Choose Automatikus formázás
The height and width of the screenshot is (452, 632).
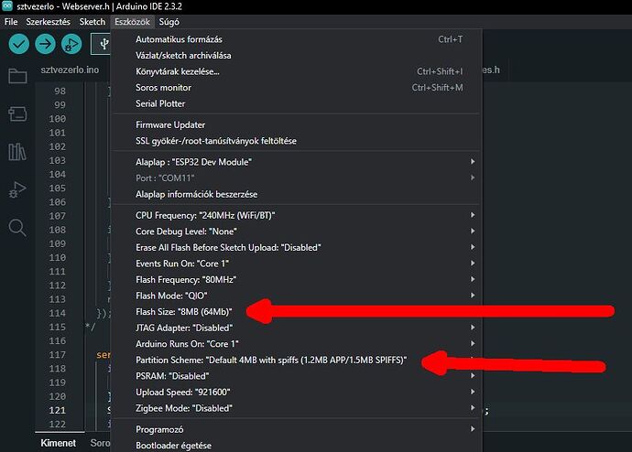(x=296, y=39)
